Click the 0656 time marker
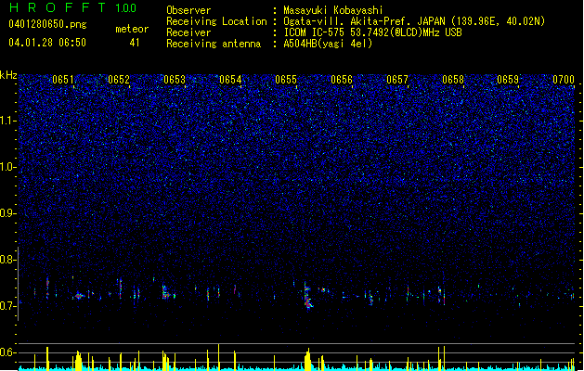Viewport: 584px width, 371px height. [342, 80]
